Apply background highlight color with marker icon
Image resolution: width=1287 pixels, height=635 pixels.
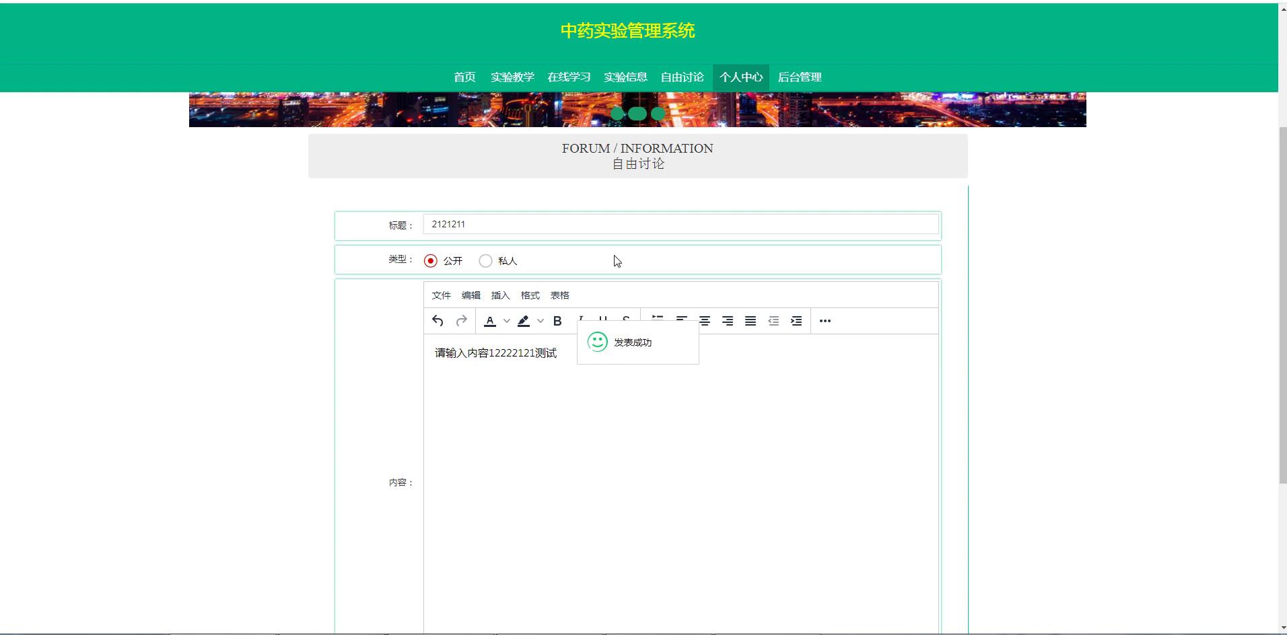tap(524, 321)
